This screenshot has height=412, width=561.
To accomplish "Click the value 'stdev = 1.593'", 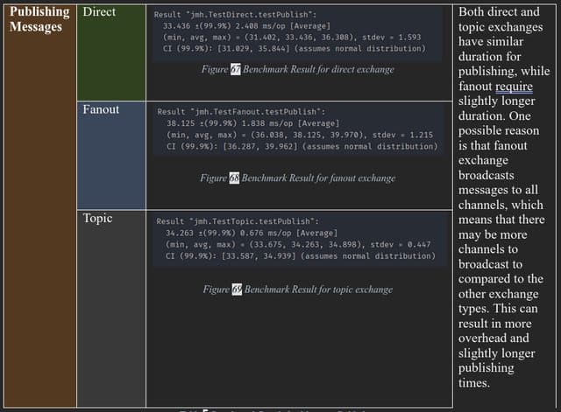I will pyautogui.click(x=392, y=37).
